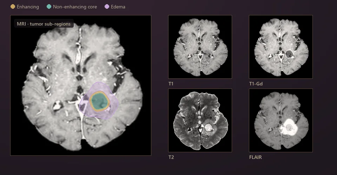337x175 pixels.
Task: Click the teal non-enhancing core overlay
Action: coord(99,101)
